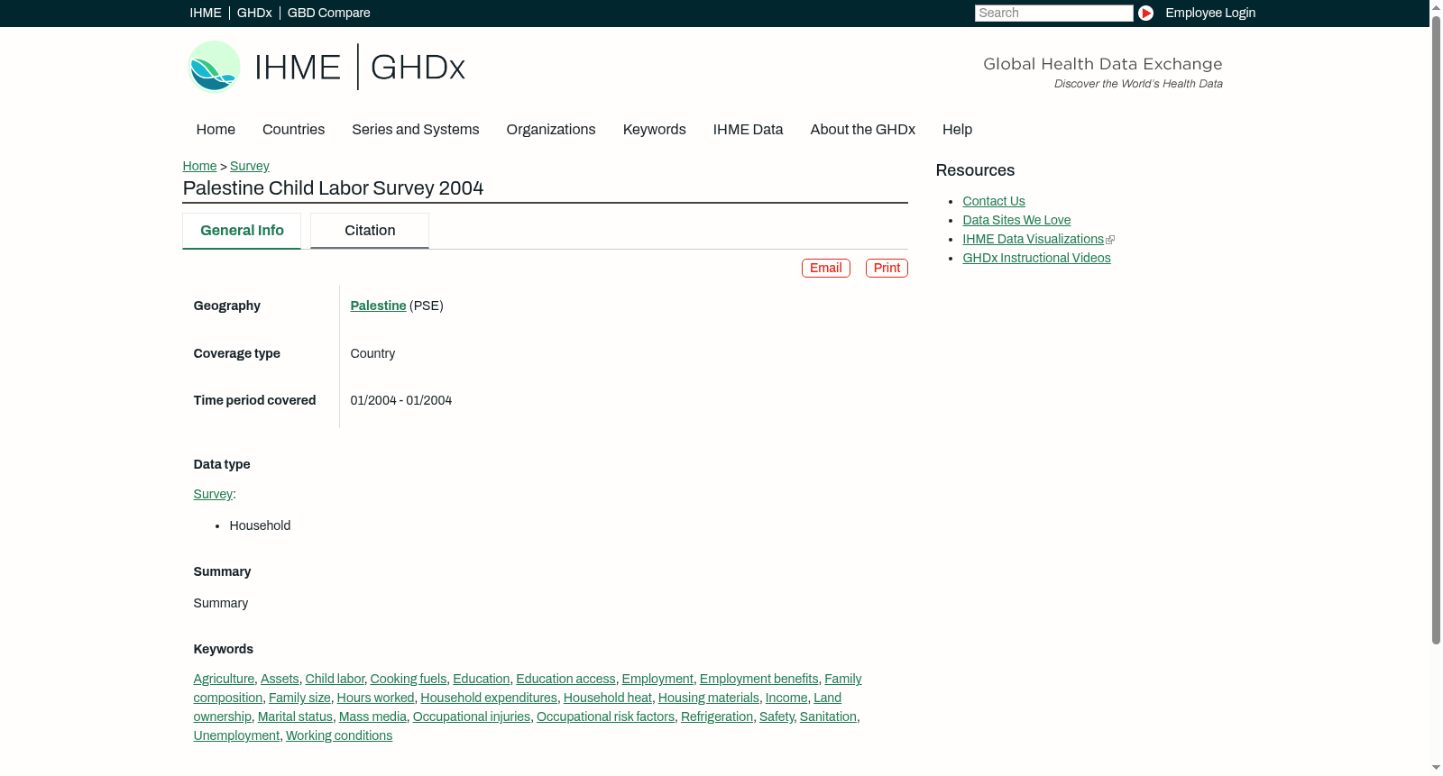Open Data Sites We Love link

click(1016, 220)
